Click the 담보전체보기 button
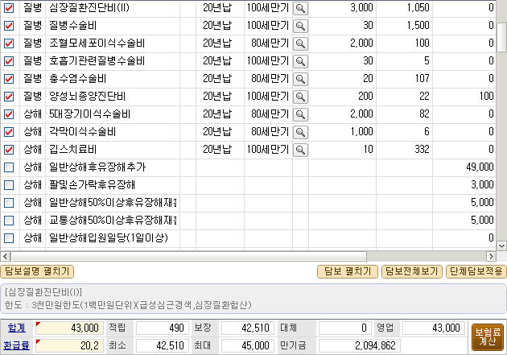Viewport: 507px width, 355px height. (x=410, y=271)
